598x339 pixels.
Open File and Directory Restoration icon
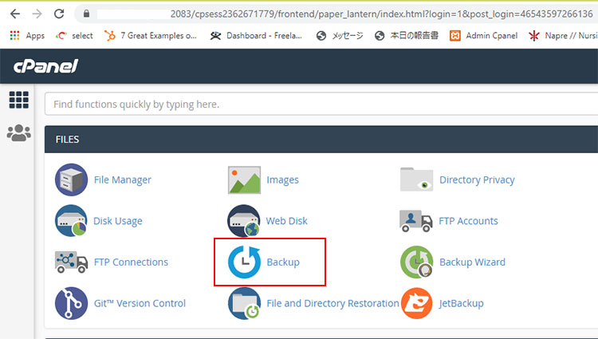click(x=244, y=303)
